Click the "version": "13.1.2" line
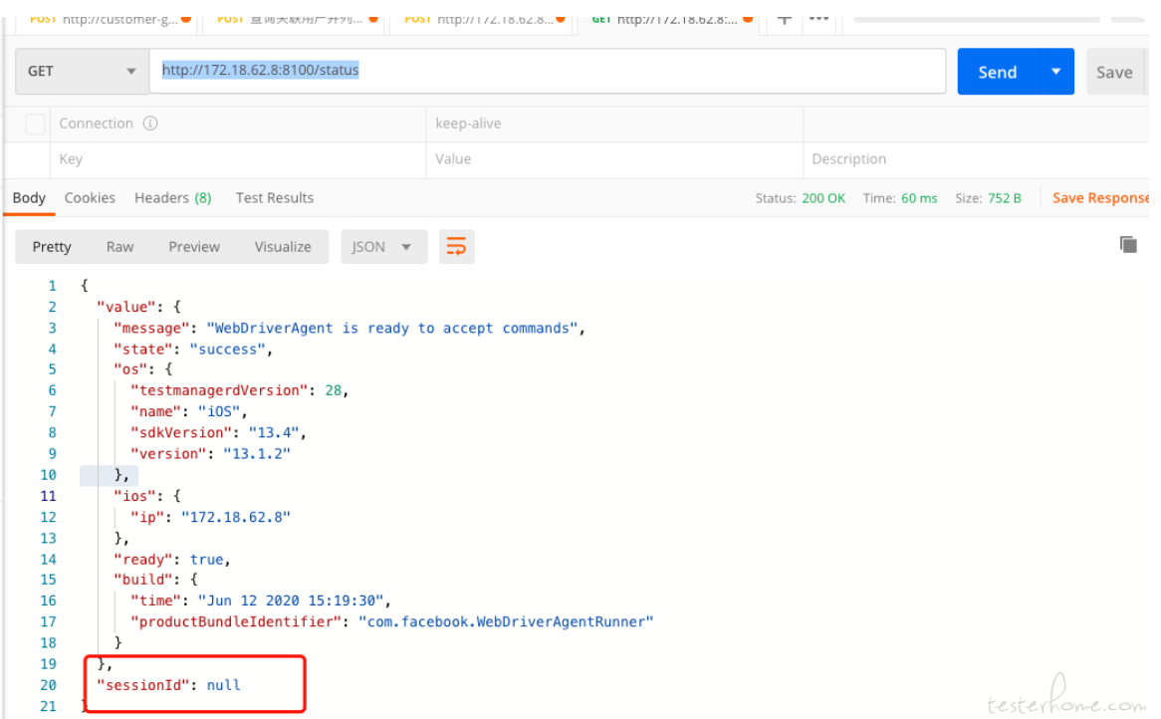 (x=210, y=453)
